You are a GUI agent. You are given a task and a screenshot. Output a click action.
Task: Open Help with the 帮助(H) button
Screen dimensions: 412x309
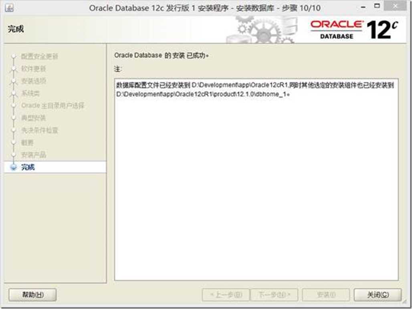tap(32, 295)
